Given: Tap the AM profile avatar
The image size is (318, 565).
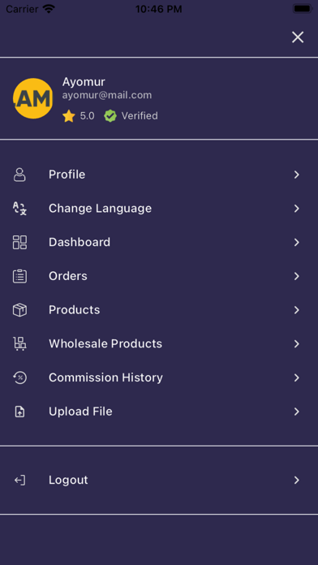Looking at the screenshot, I should [32, 98].
